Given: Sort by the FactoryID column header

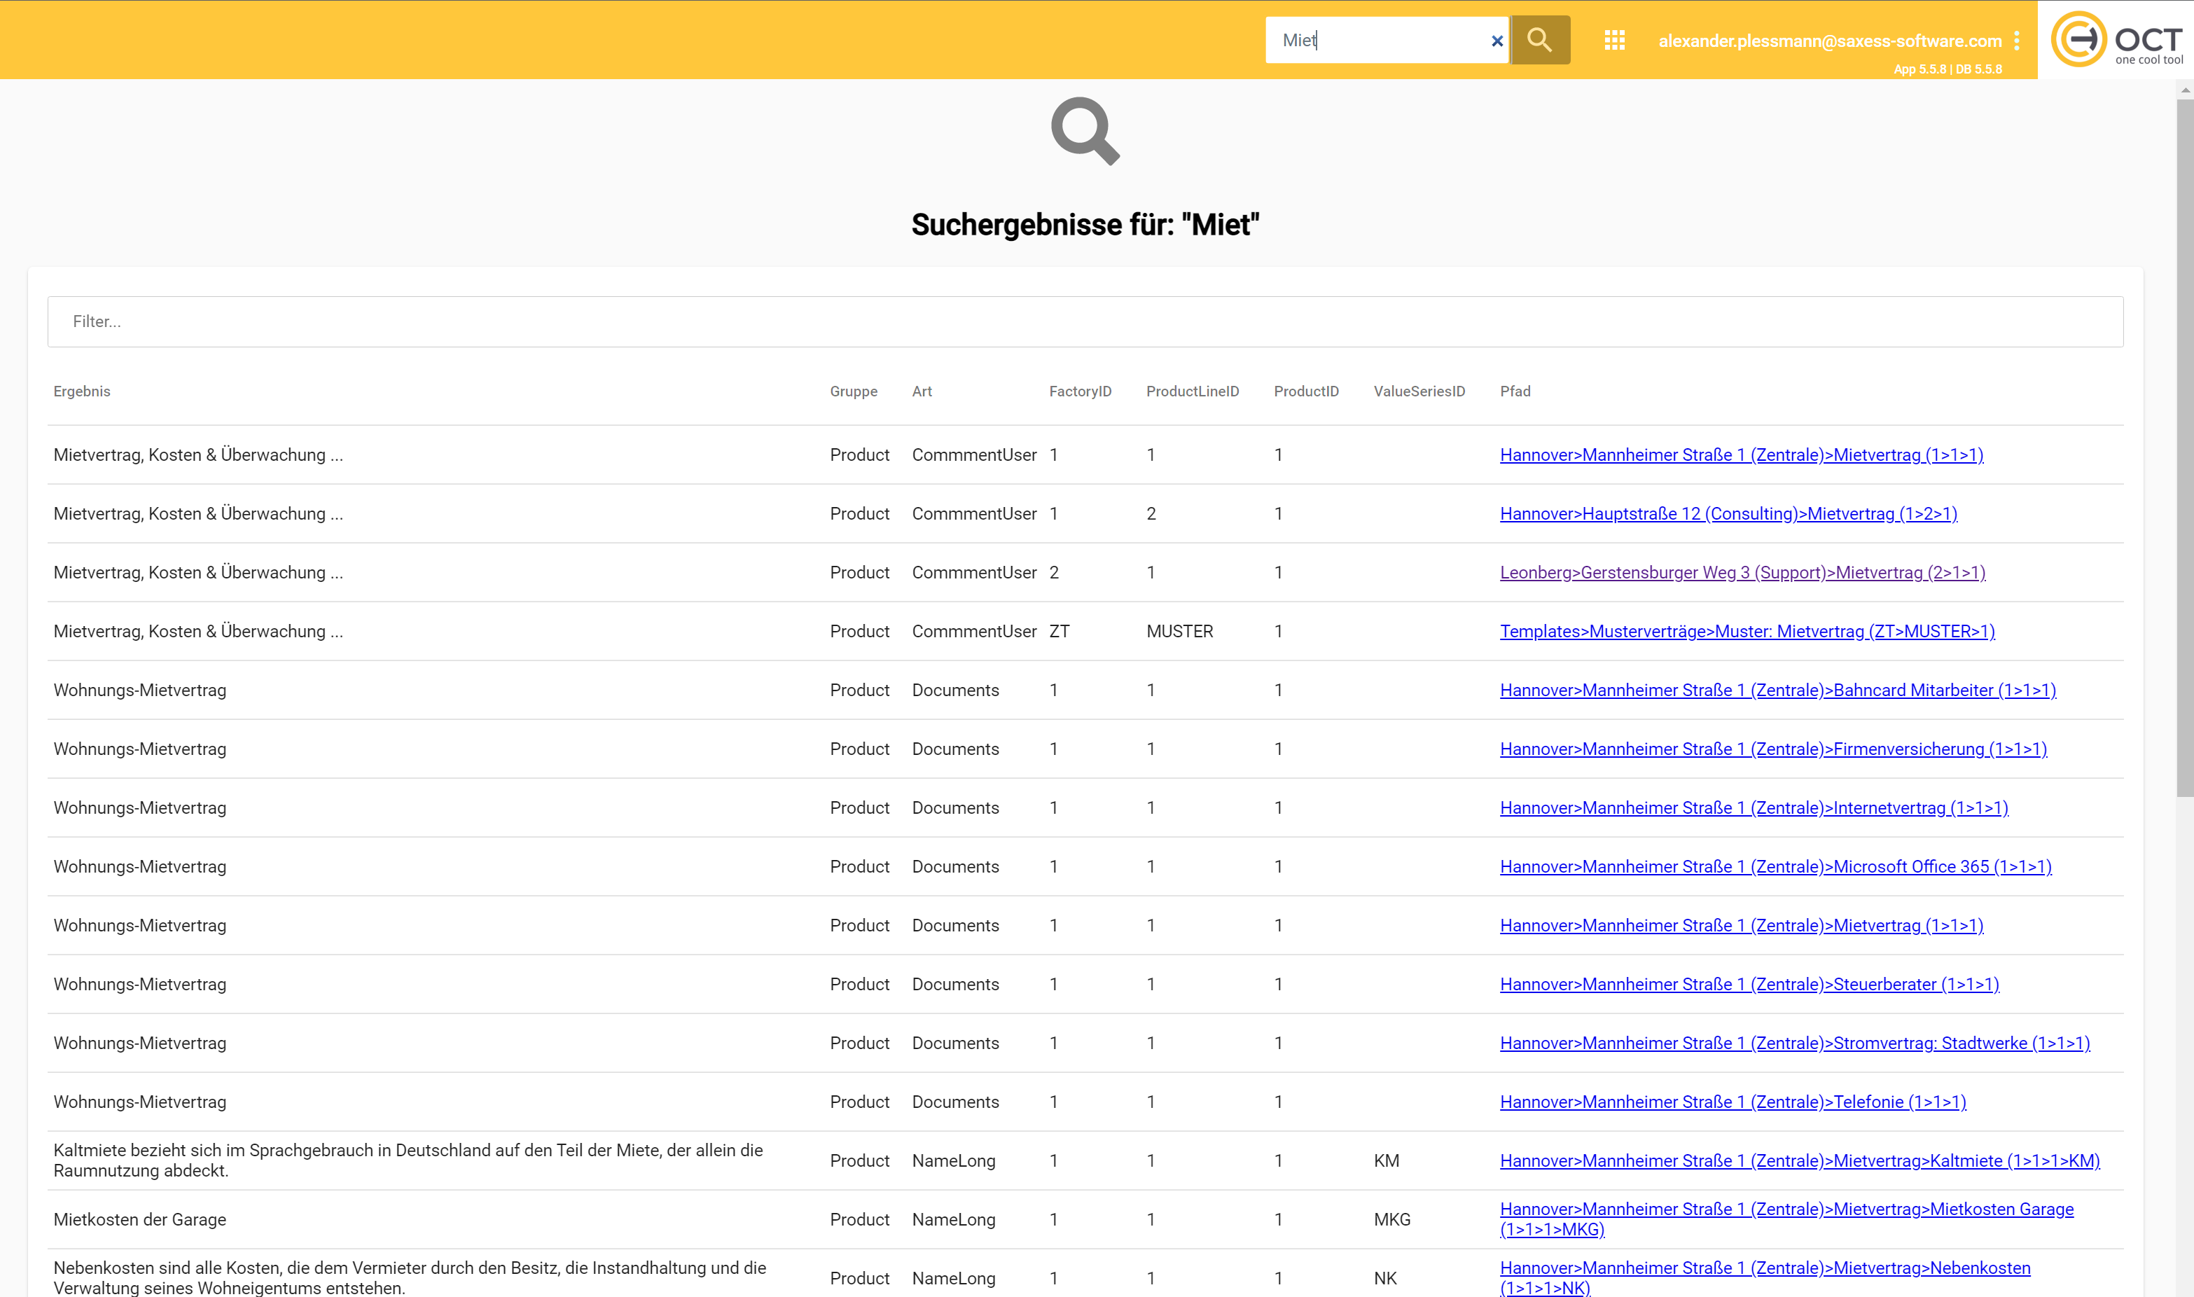Looking at the screenshot, I should pos(1080,391).
